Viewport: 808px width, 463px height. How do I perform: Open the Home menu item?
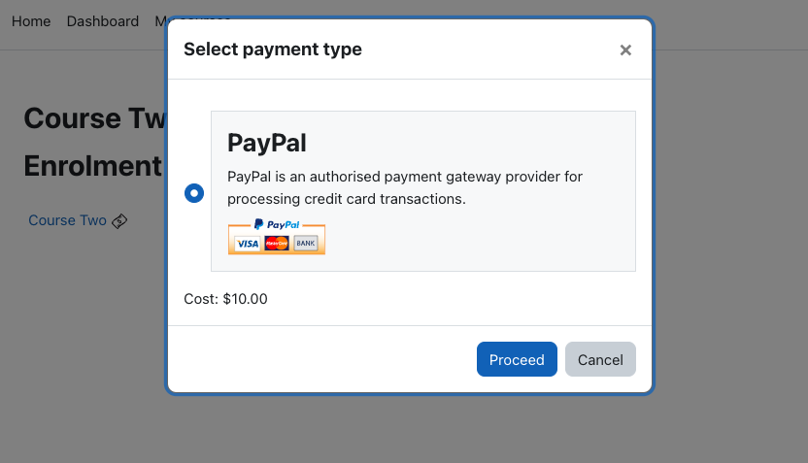click(31, 21)
